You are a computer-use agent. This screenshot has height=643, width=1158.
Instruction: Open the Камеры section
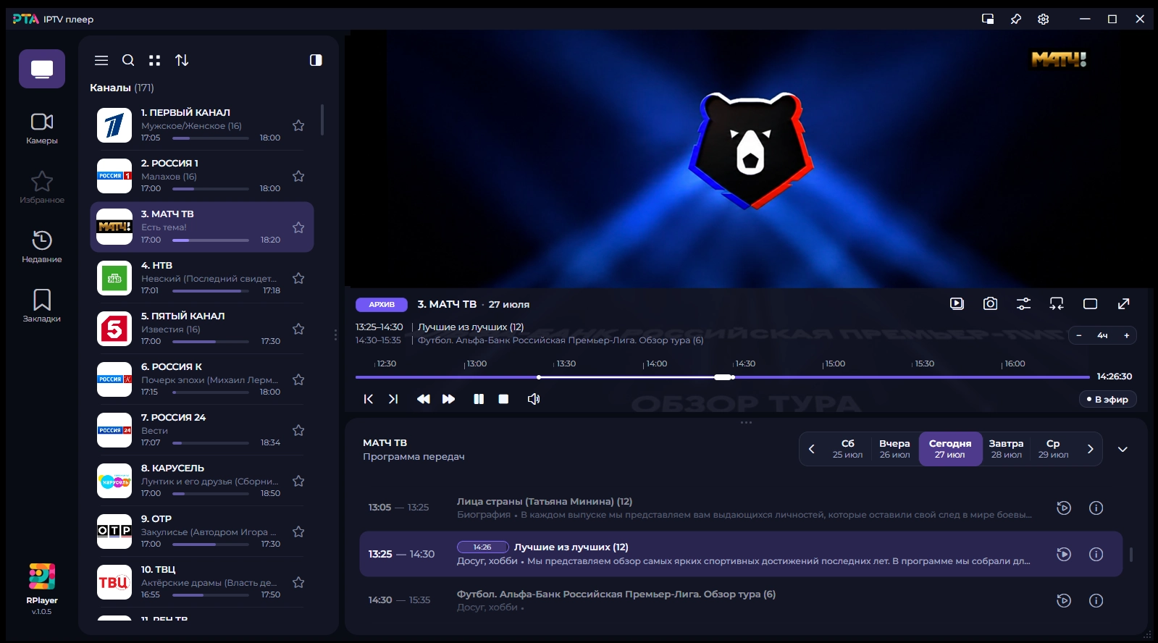pos(42,128)
